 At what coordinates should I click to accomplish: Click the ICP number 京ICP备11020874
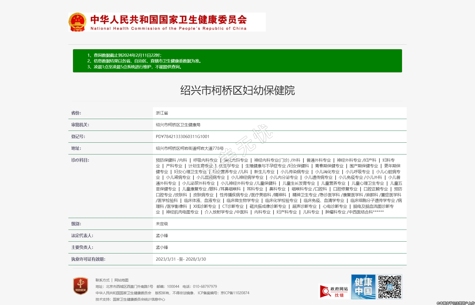[235, 293]
